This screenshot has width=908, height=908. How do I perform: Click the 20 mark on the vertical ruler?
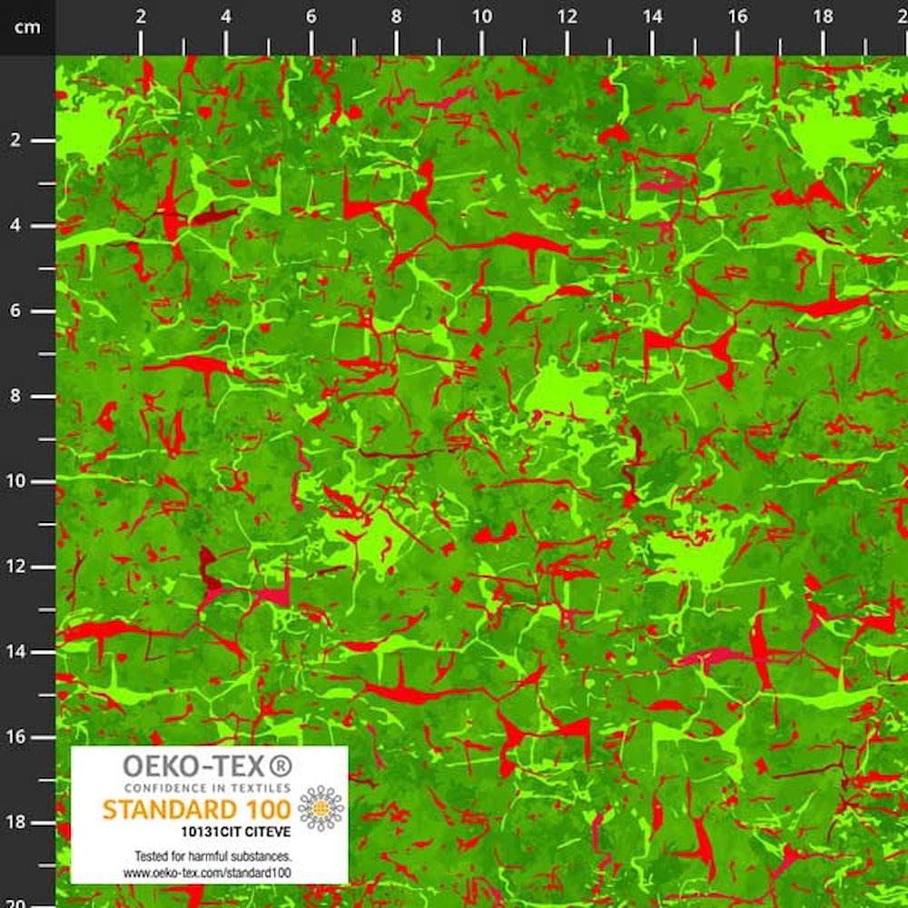tap(16, 903)
